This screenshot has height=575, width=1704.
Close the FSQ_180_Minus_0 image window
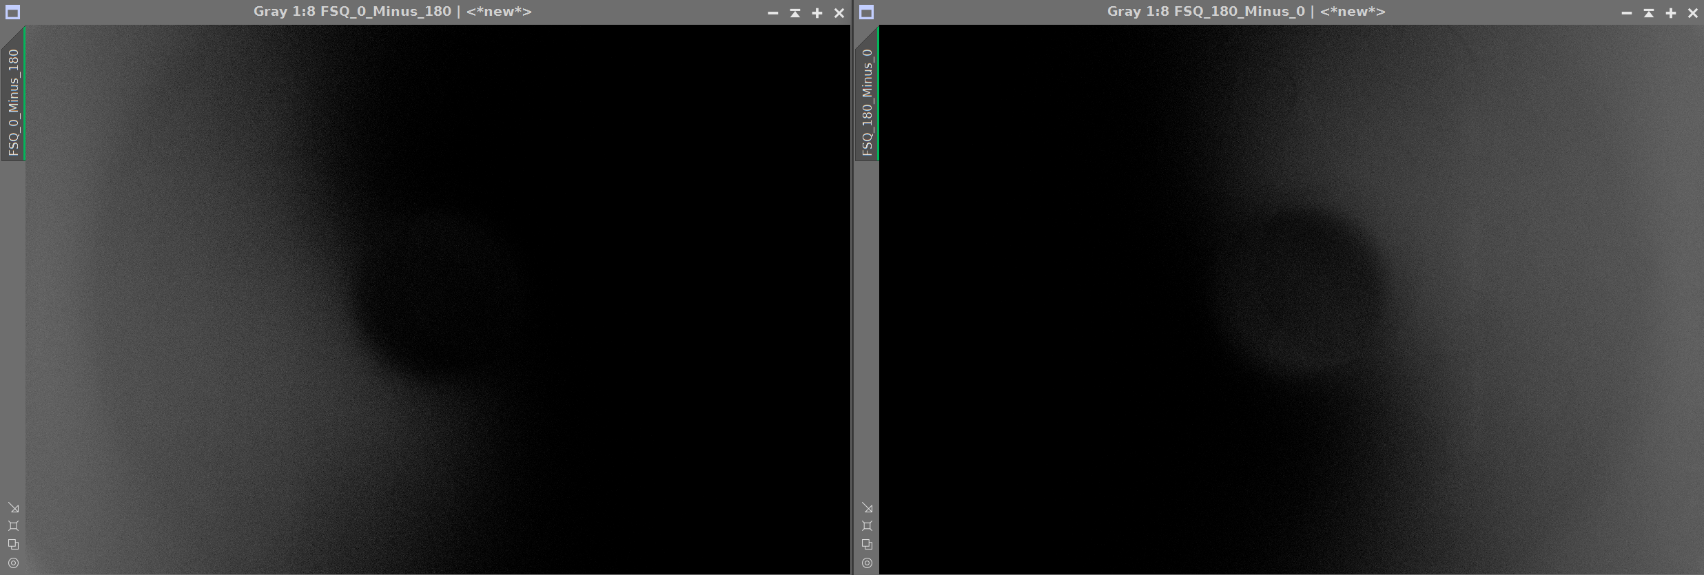1693,13
